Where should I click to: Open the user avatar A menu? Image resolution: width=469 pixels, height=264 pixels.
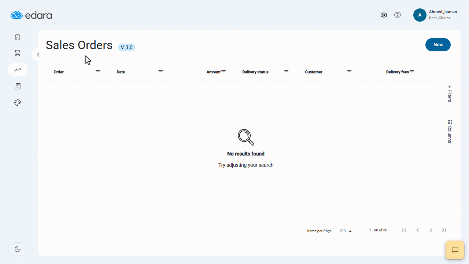tap(420, 15)
